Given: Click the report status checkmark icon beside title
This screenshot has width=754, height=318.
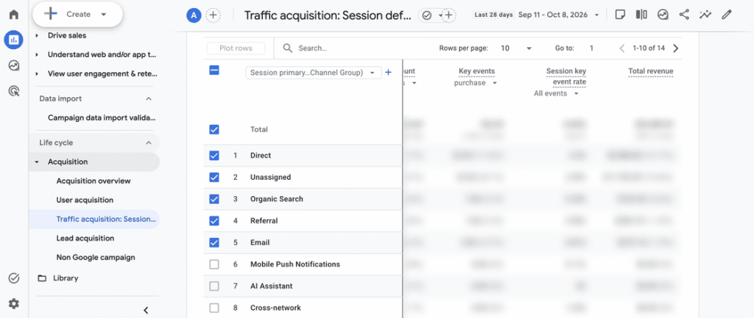Looking at the screenshot, I should click(x=426, y=16).
